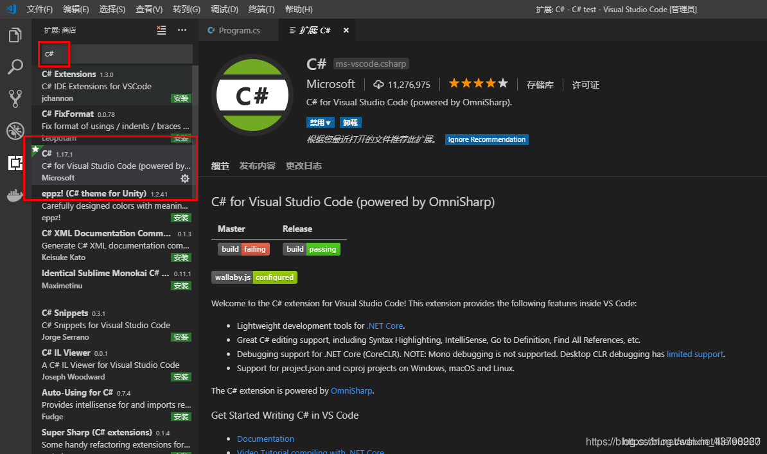
Task: Open the Extensions view icon
Action: [x=15, y=163]
